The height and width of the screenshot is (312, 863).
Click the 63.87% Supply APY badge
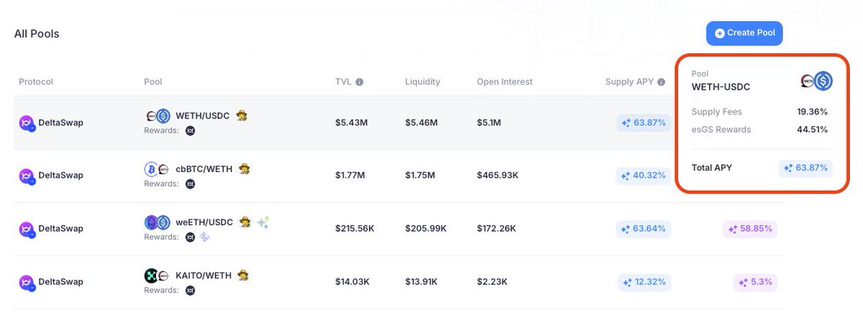click(x=644, y=123)
